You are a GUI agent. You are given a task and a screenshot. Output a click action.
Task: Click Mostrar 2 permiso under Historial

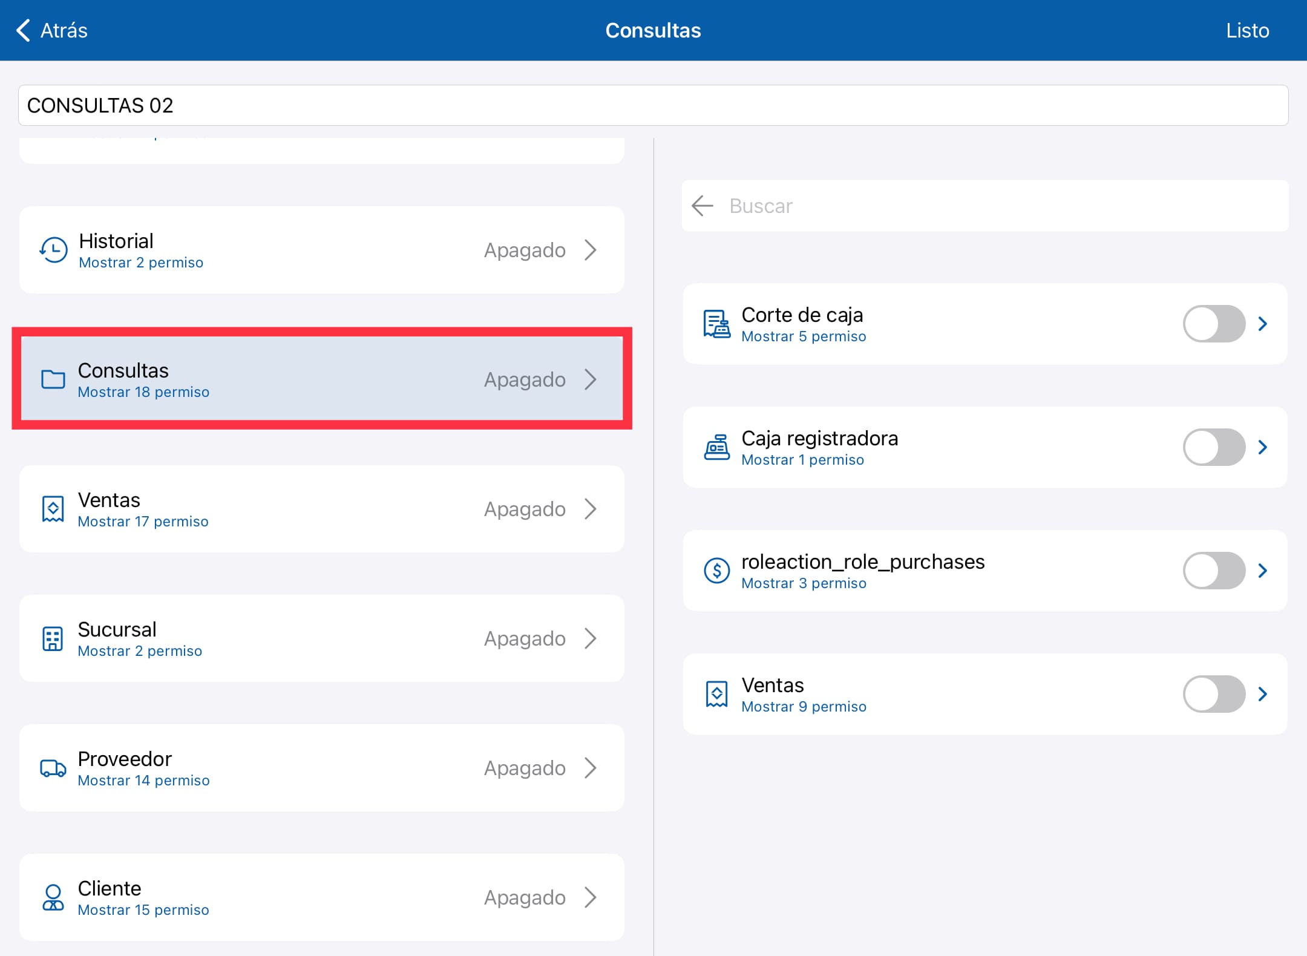pyautogui.click(x=141, y=263)
